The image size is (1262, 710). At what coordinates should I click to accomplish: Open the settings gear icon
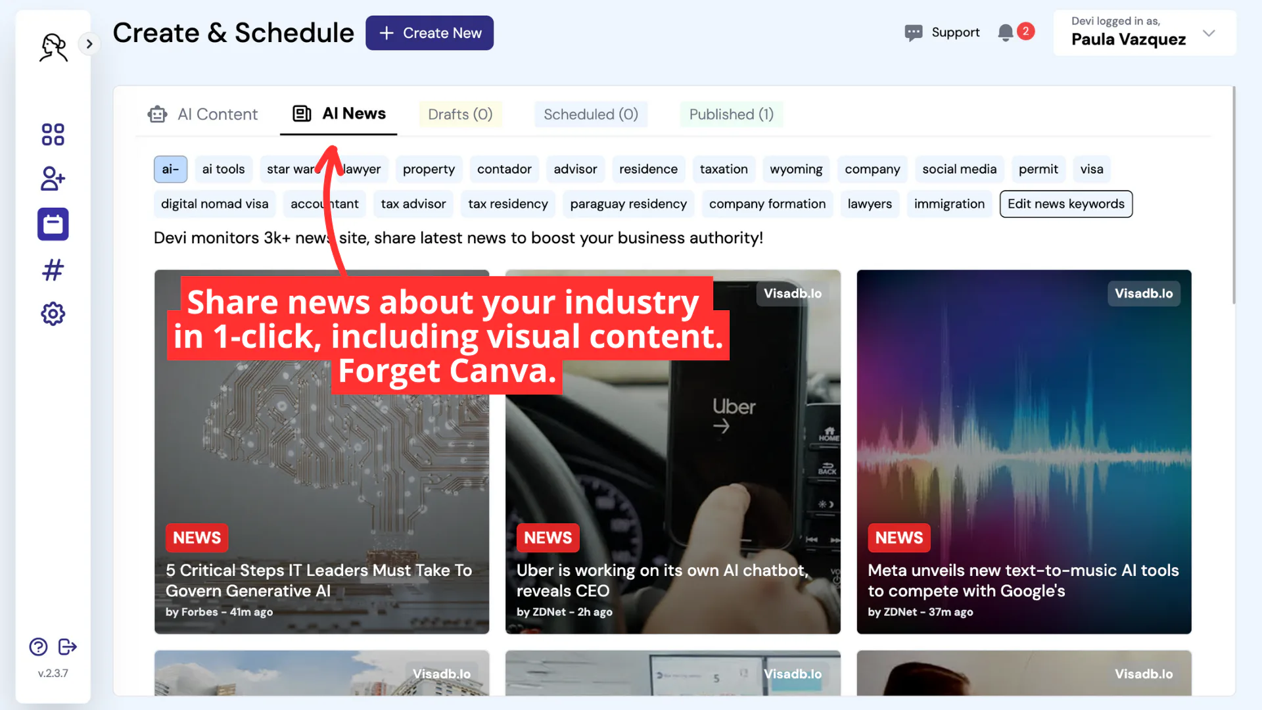[53, 314]
